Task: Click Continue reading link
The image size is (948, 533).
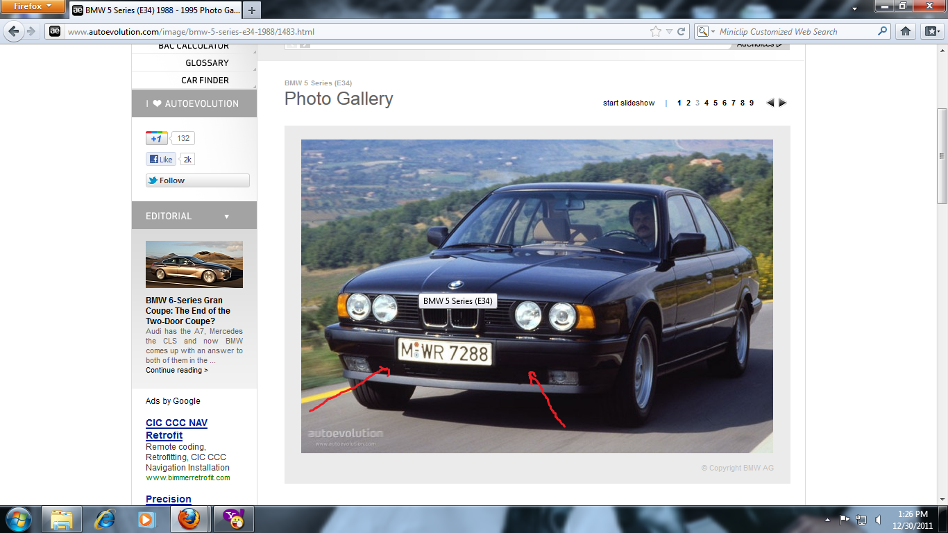Action: [x=176, y=371]
